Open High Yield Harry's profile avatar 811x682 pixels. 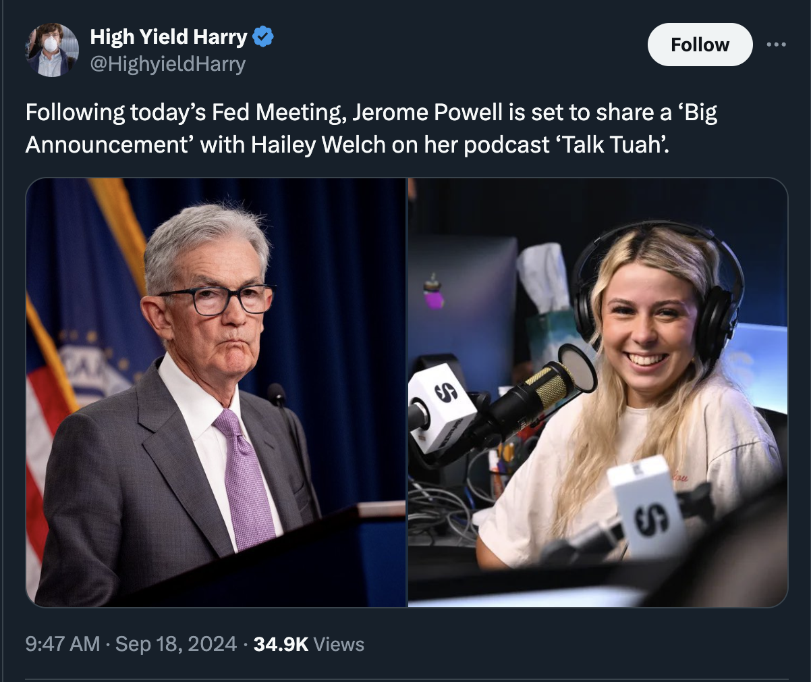click(52, 50)
